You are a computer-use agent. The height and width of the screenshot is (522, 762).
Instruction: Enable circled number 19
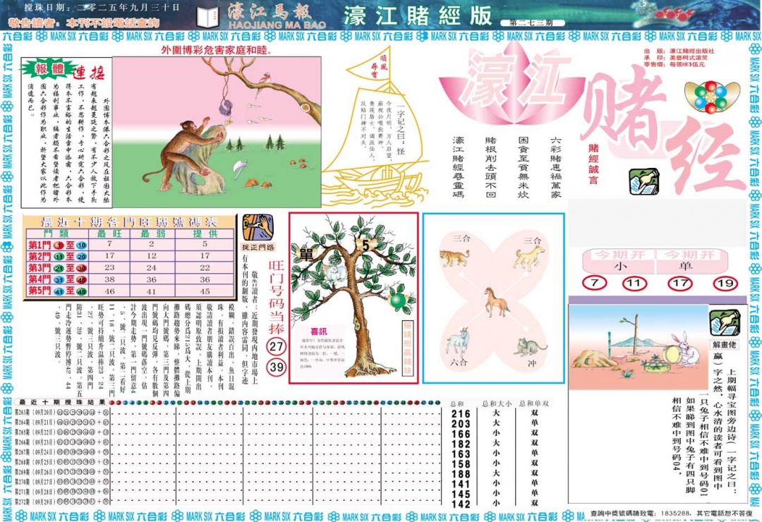[x=725, y=283]
